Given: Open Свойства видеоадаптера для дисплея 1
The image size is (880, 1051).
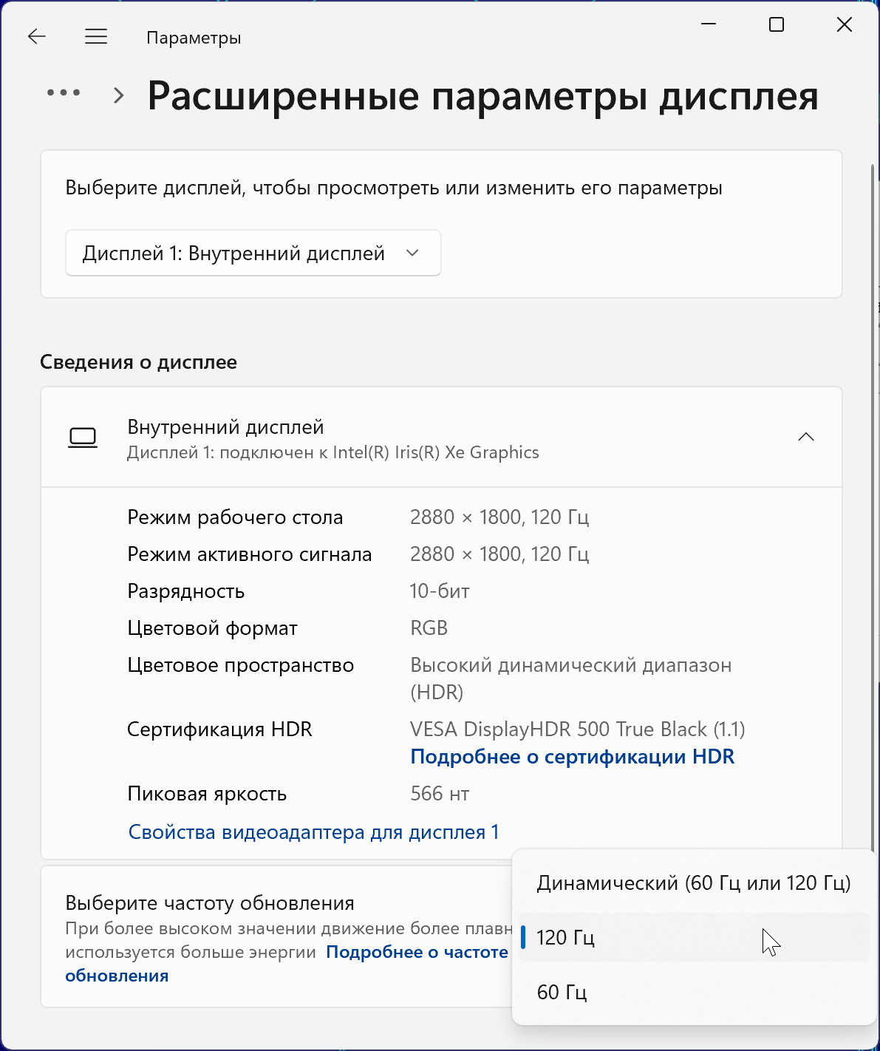Looking at the screenshot, I should click(x=313, y=832).
